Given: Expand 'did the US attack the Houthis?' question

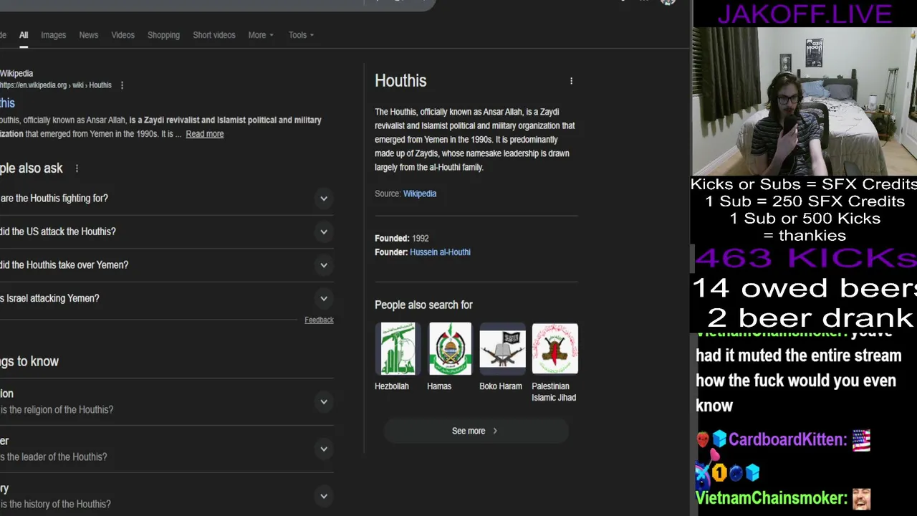Looking at the screenshot, I should click(x=166, y=231).
